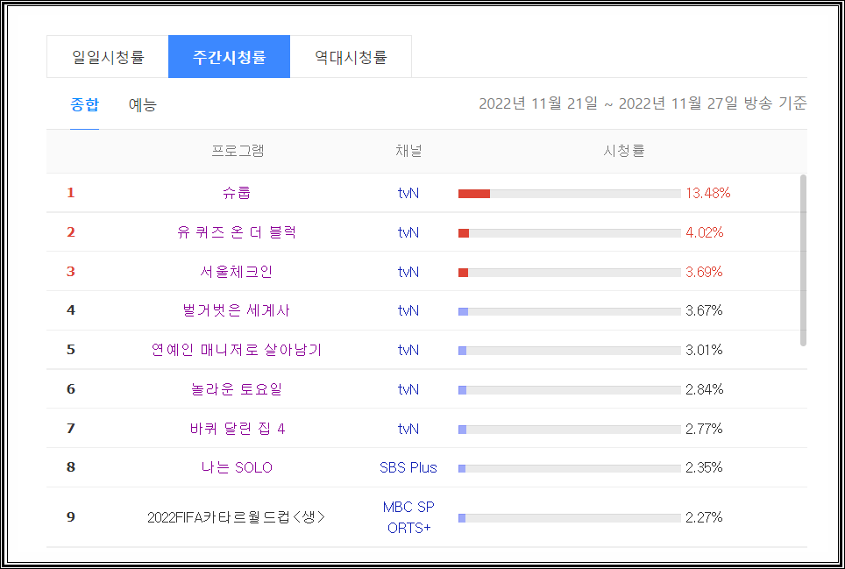Open the 역대시청률 tab
This screenshot has height=569, width=845.
point(351,57)
